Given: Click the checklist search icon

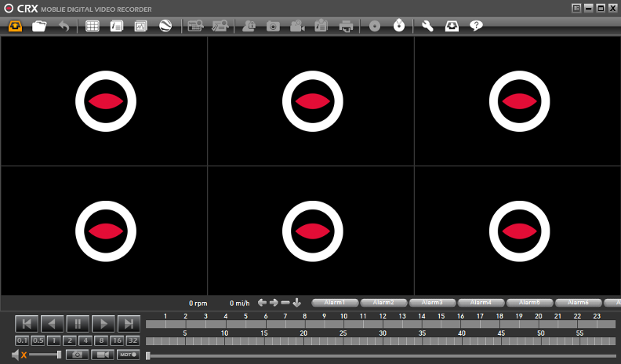Looking at the screenshot, I should (220, 26).
